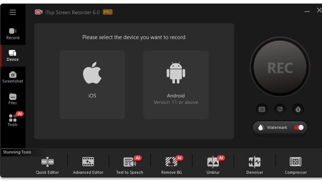Viewport: 322px width, 181px height.
Task: Open the Screenshot section
Action: click(x=13, y=77)
